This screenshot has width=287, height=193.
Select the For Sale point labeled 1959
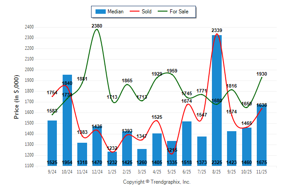coord(172,74)
